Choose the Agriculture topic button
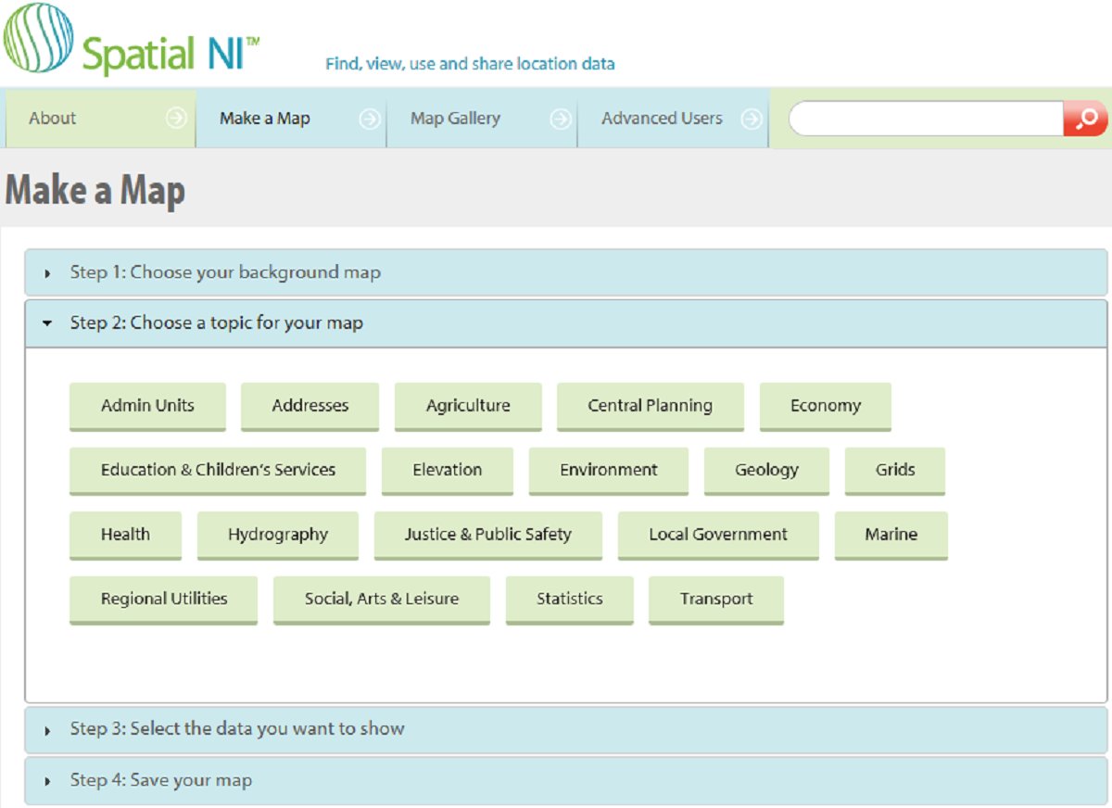The image size is (1112, 808). click(468, 407)
